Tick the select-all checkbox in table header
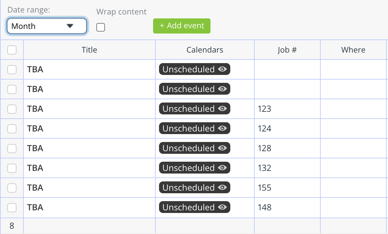This screenshot has width=388, height=234. 12,50
